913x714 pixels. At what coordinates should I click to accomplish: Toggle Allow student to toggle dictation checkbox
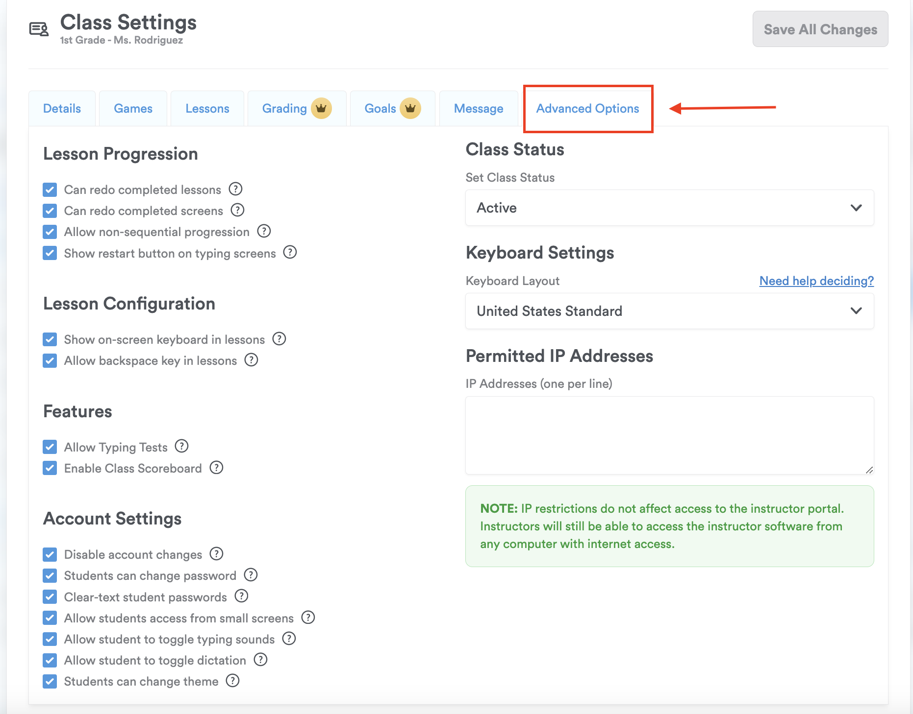pyautogui.click(x=50, y=660)
